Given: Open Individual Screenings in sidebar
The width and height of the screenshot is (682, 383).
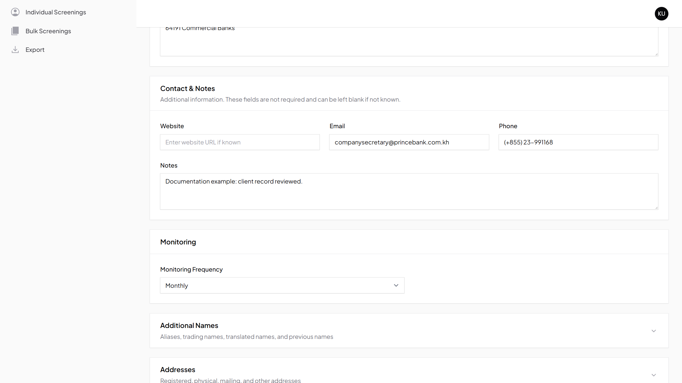Looking at the screenshot, I should 56,12.
